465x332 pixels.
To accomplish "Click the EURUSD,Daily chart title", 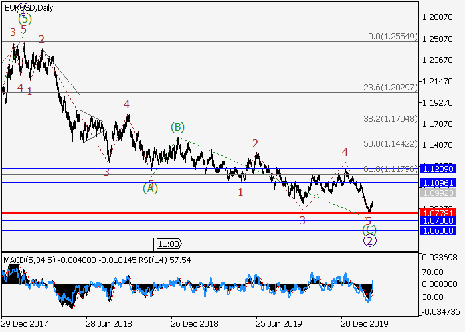I will tap(29, 8).
